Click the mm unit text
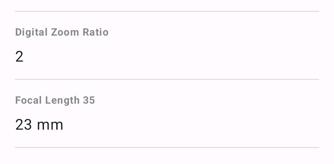334x164 pixels. click(x=50, y=125)
